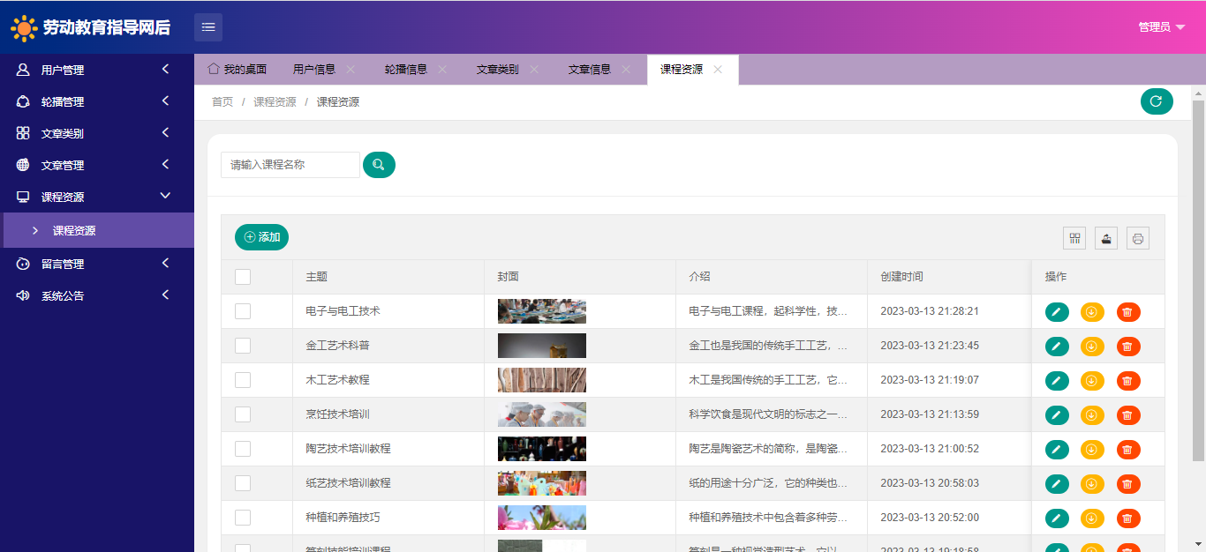Check the 烹饪技术培训 row checkbox
This screenshot has height=552, width=1206.
tap(243, 414)
